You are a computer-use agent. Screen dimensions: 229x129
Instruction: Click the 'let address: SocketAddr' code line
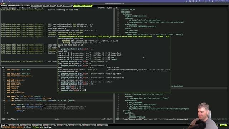(43, 100)
